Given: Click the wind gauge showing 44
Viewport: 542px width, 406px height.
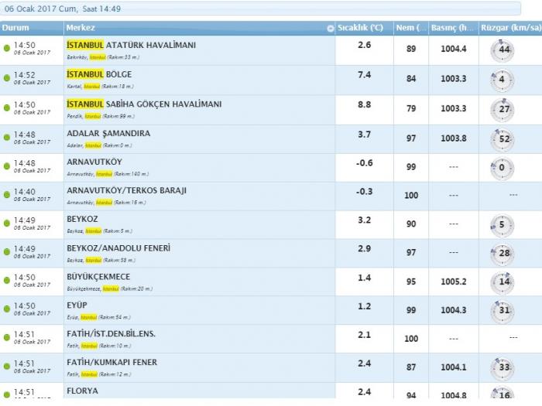Looking at the screenshot, I should [x=503, y=50].
